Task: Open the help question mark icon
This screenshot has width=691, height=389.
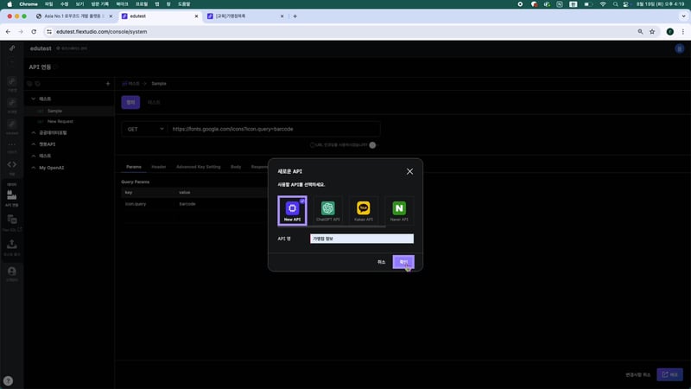Action: (x=9, y=380)
